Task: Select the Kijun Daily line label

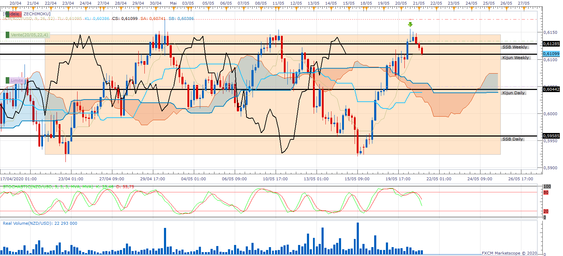Action: click(514, 93)
